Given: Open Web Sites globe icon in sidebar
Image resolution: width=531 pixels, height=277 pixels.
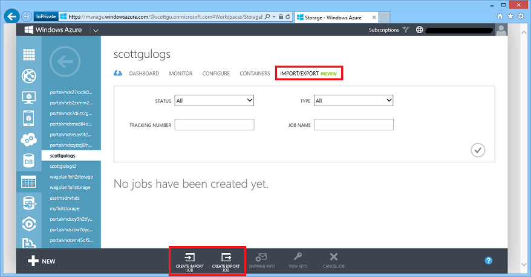Looking at the screenshot, I should 29,76.
